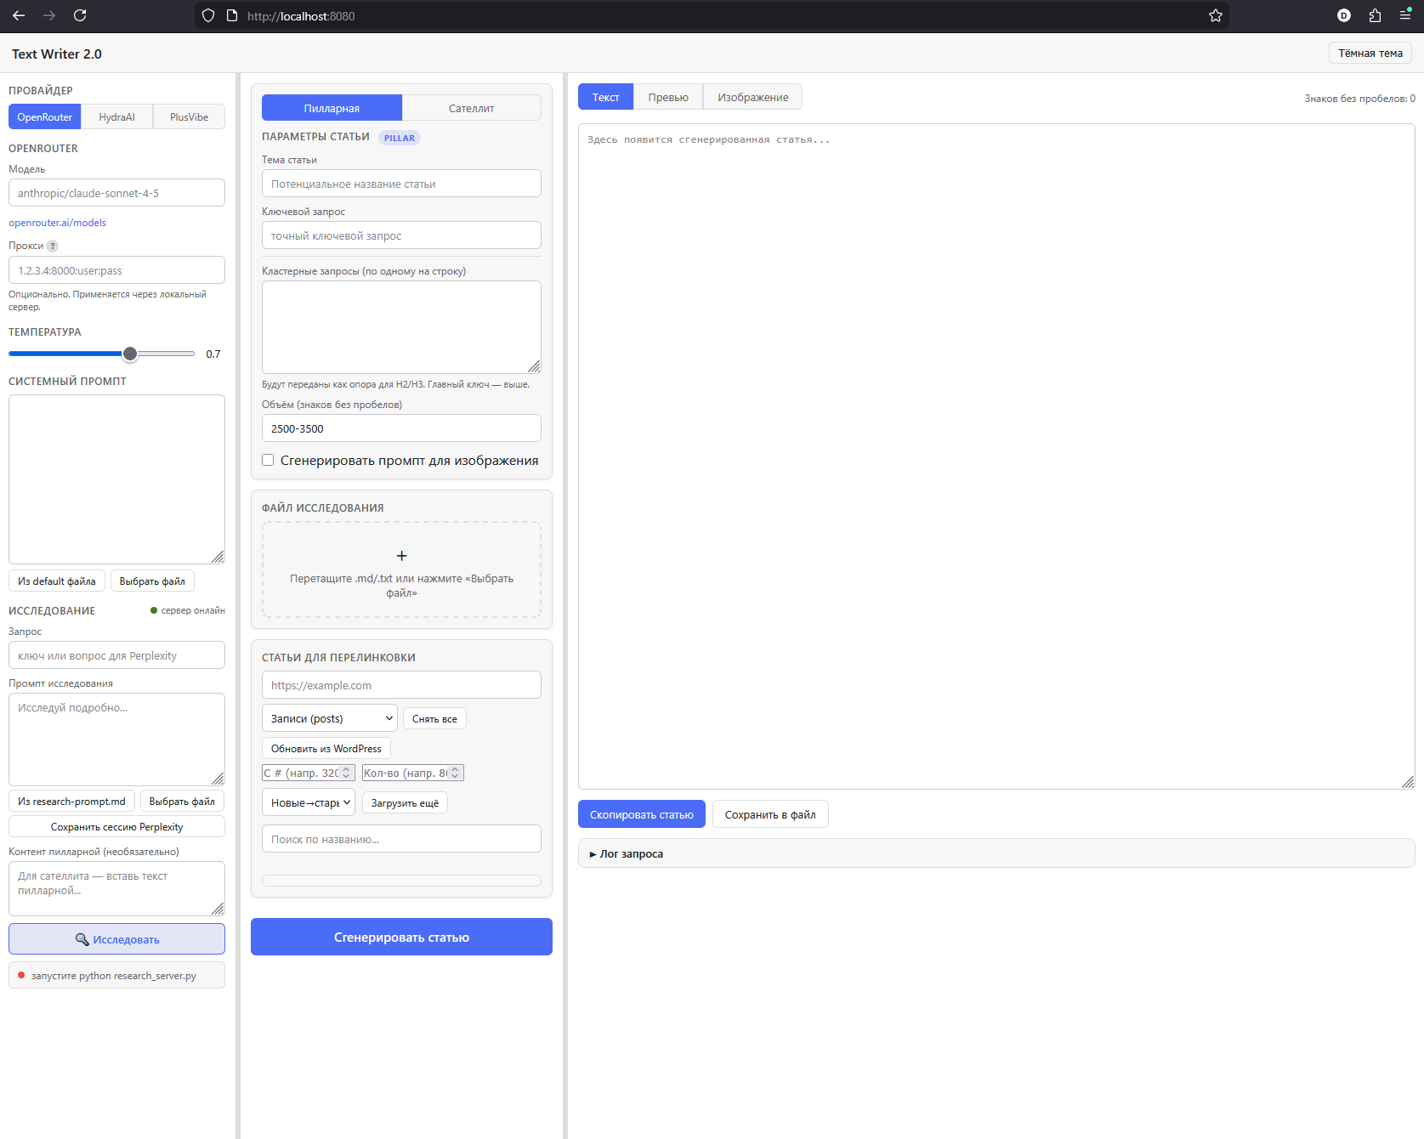Click the Прокси input field
The height and width of the screenshot is (1139, 1424).
click(x=116, y=270)
